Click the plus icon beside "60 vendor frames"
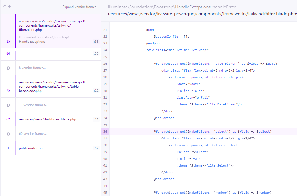Image resolution: width=297 pixels, height=196 pixels. (8, 134)
